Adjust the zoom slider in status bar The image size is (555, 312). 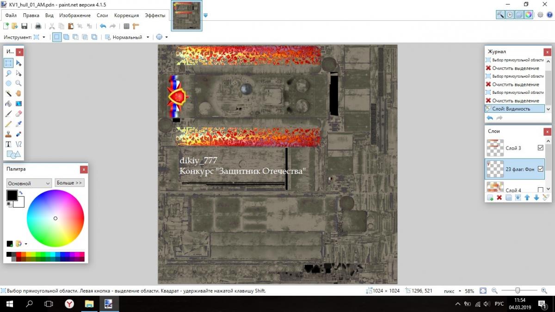(x=518, y=291)
